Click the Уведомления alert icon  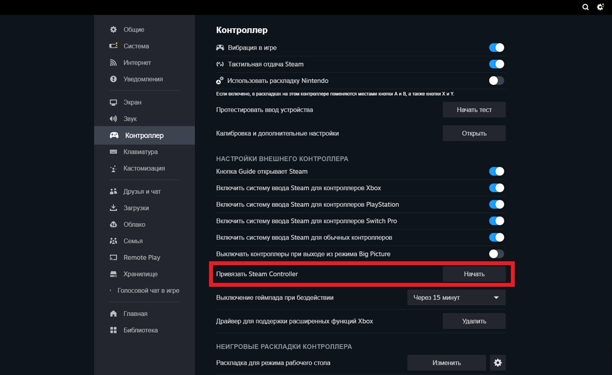tap(114, 79)
